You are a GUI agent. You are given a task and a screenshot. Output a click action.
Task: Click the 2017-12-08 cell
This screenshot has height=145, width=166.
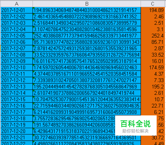(16, 55)
